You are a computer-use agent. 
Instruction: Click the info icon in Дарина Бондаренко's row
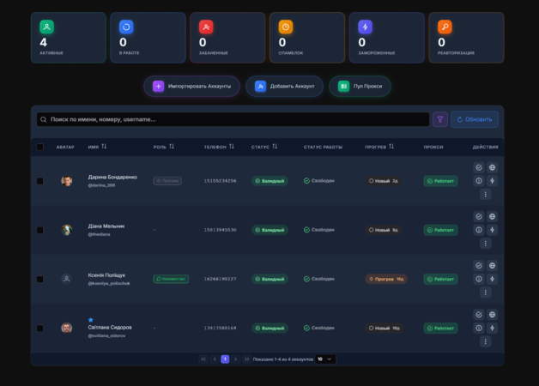(x=479, y=181)
